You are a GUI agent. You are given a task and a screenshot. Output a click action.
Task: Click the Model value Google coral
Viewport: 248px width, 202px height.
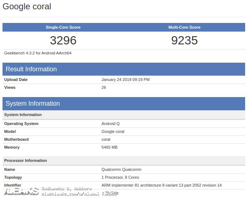tap(113, 131)
